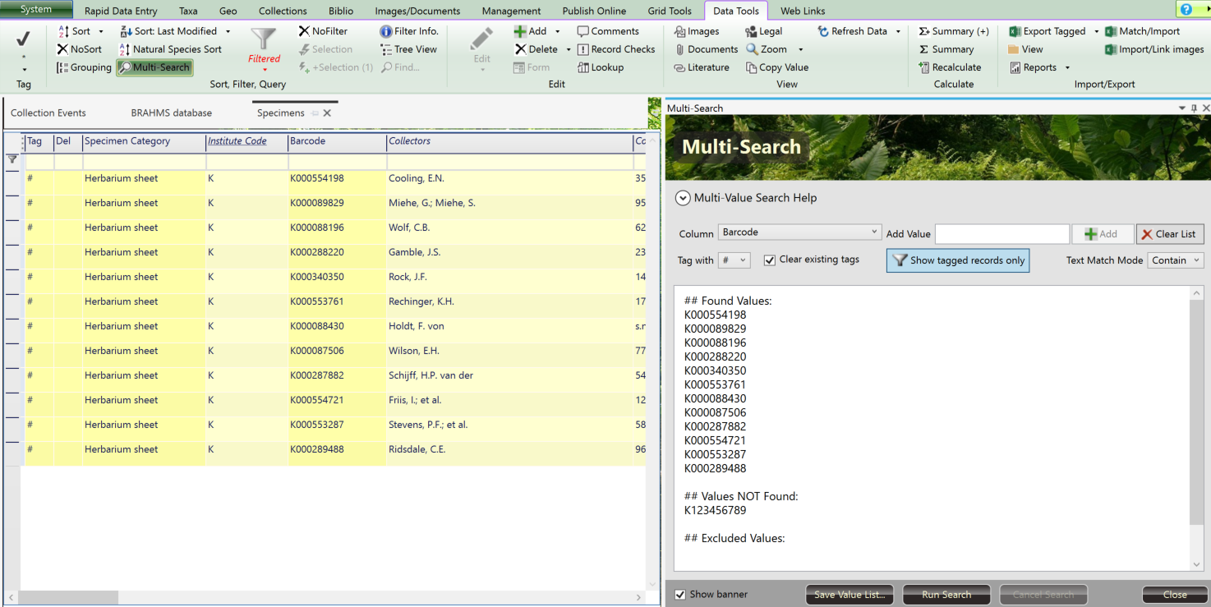
Task: Expand the Multi-Value Search Help section
Action: tap(683, 198)
